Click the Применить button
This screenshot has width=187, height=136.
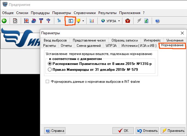pos(173,130)
